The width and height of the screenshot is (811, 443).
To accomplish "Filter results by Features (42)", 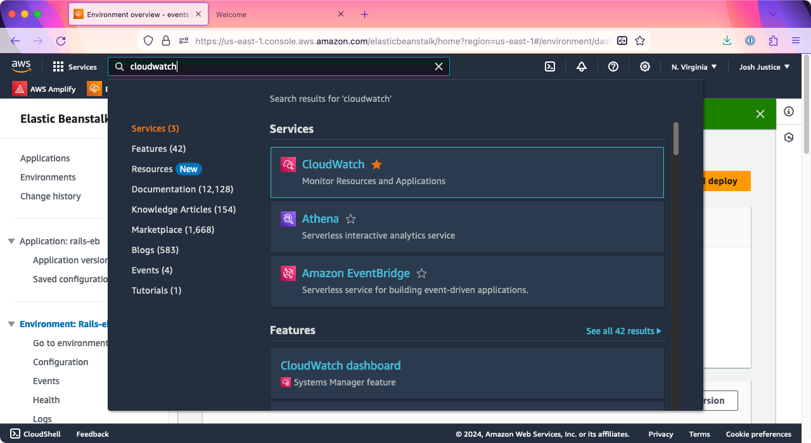I will 158,149.
